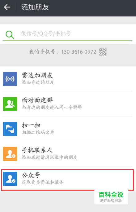Tap the 百科全说 watermark logo
The height and width of the screenshot is (212, 136).
tap(111, 197)
